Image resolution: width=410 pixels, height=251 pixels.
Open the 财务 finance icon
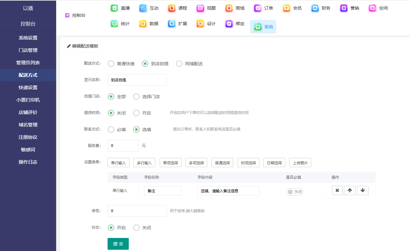coord(315,8)
